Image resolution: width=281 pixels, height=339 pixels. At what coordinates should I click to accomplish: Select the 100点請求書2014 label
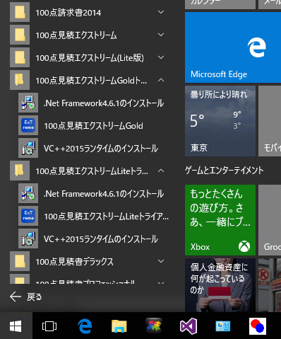[x=68, y=13]
